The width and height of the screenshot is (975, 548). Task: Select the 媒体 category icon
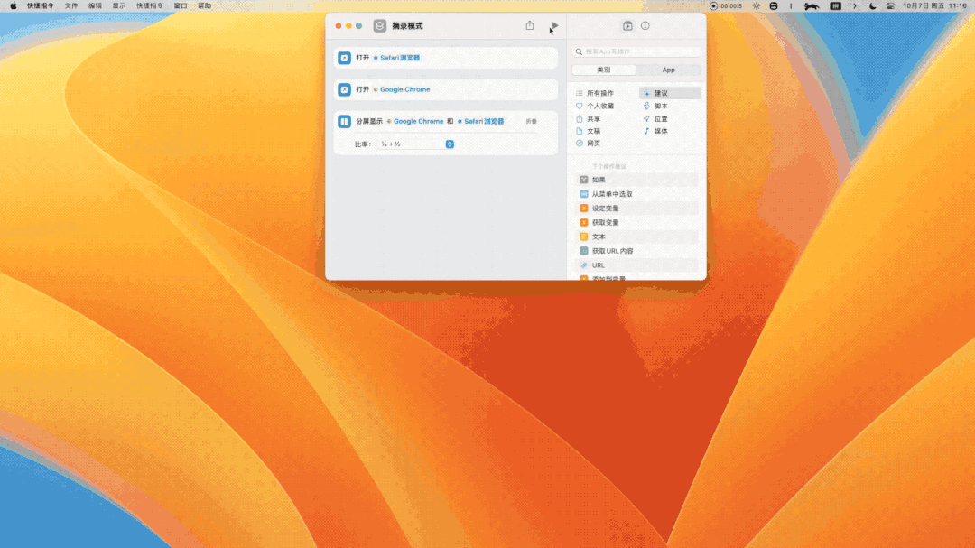pos(646,131)
